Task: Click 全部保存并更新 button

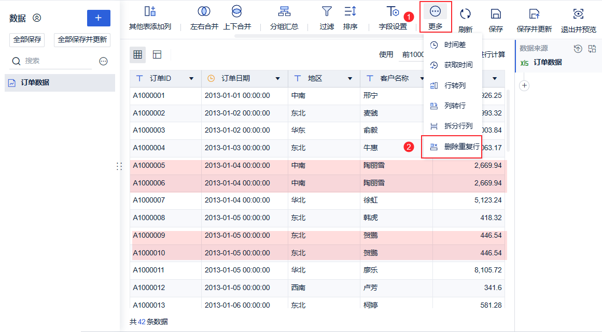Action: [x=82, y=40]
